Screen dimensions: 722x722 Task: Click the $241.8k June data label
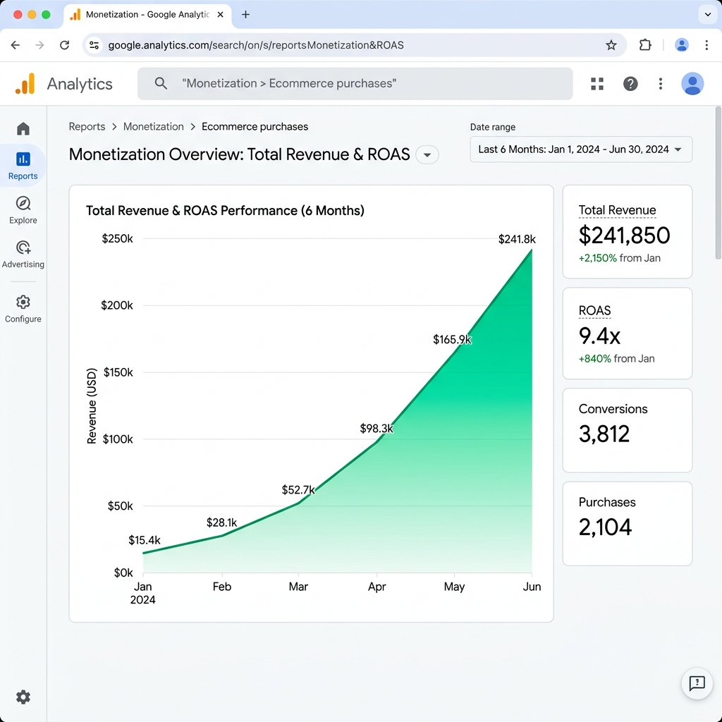517,239
